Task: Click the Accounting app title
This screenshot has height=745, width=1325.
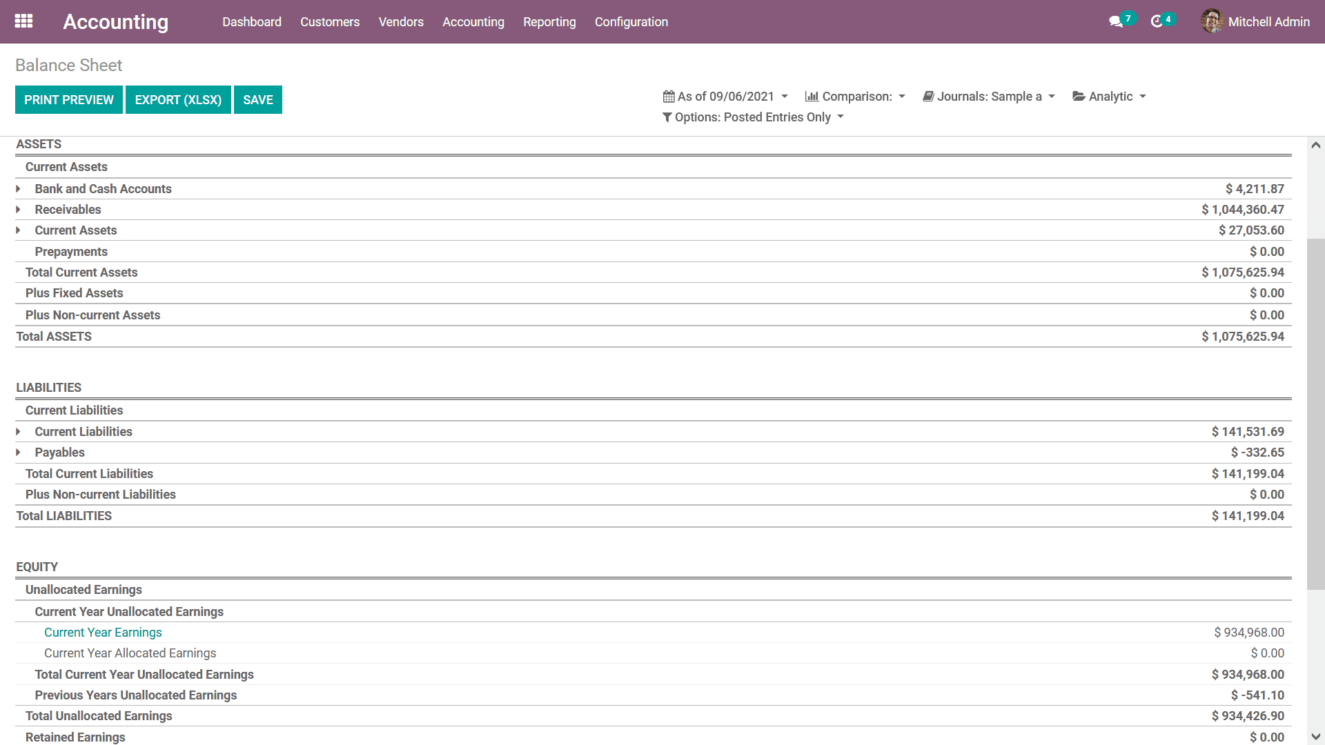Action: click(115, 22)
